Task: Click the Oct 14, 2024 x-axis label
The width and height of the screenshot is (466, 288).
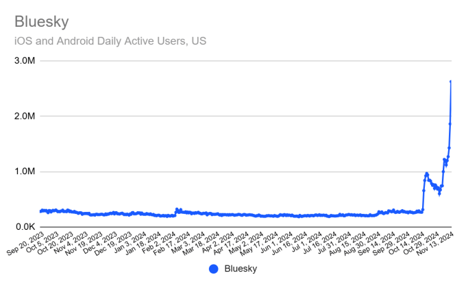Action: (x=407, y=243)
